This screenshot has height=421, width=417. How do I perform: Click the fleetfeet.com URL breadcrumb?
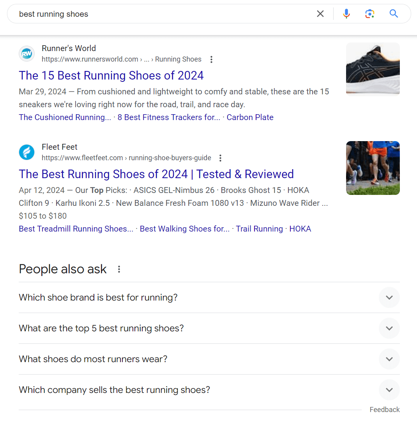[x=126, y=158]
